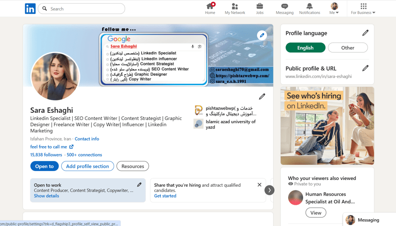The height and width of the screenshot is (226, 396).
Task: Expand the For Business menu
Action: coord(363,9)
